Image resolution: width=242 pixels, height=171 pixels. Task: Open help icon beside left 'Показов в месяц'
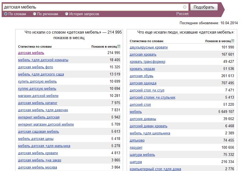click(x=119, y=46)
